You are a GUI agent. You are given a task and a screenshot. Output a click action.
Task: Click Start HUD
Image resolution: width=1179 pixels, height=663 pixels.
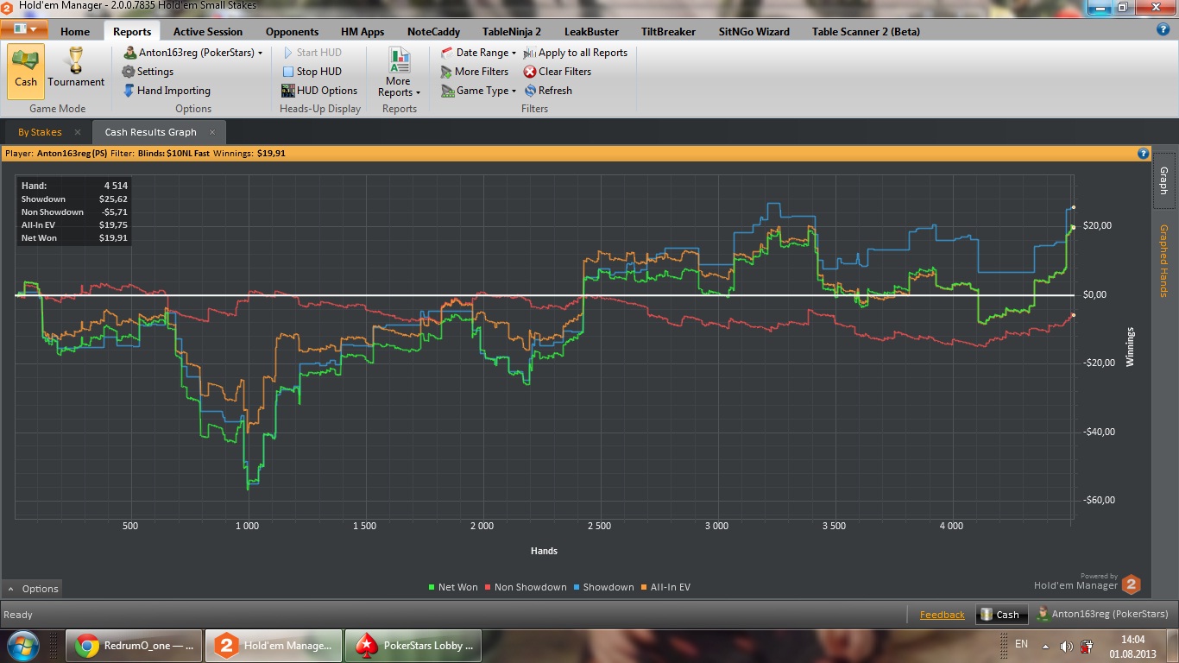pyautogui.click(x=312, y=53)
